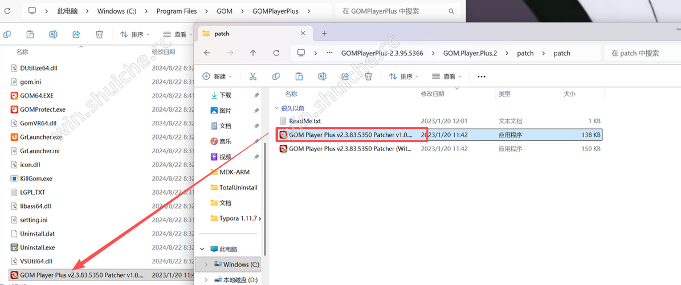Select KillGom.exe file
Screen dimensions: 681x285
(31, 178)
